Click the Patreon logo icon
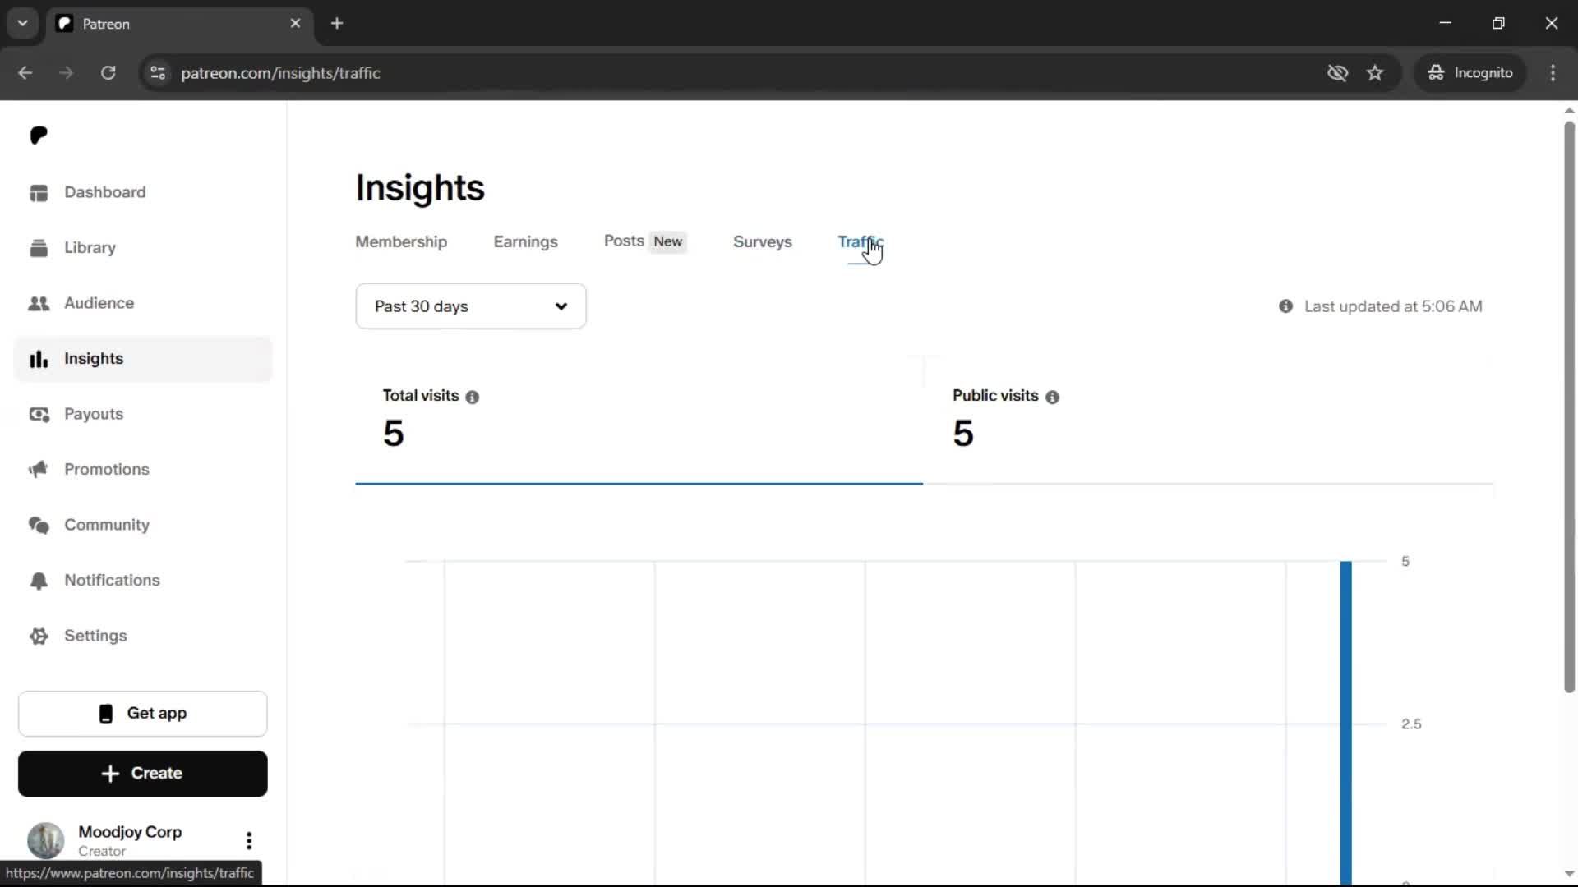Image resolution: width=1578 pixels, height=887 pixels. click(x=39, y=136)
